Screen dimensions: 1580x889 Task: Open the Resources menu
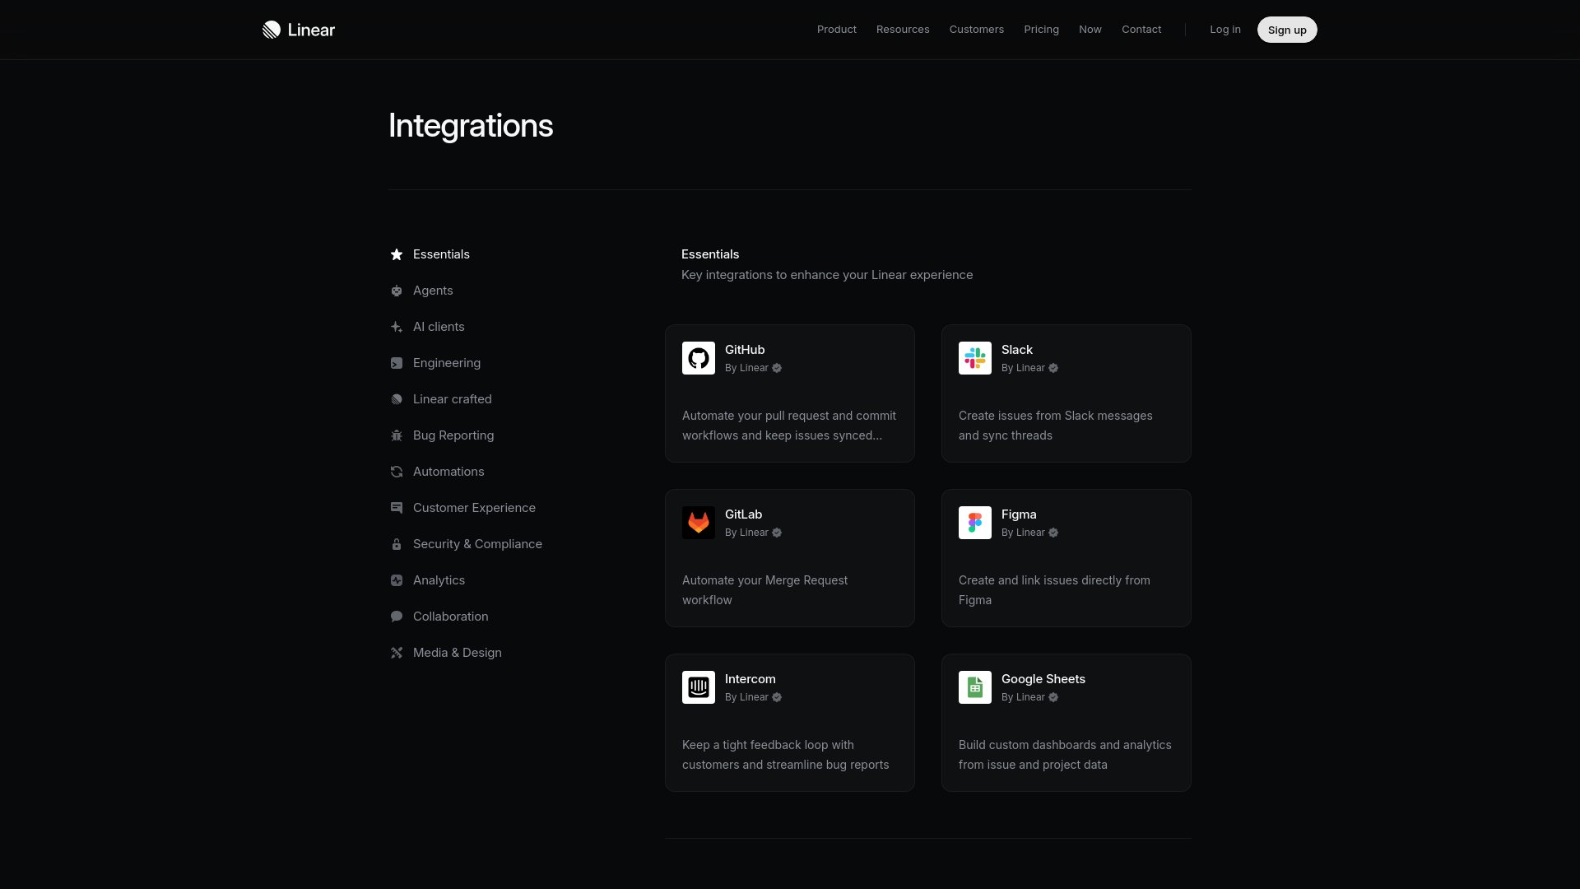tap(903, 30)
